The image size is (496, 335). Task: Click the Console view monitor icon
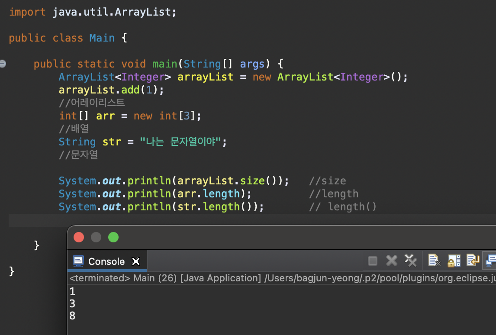(x=78, y=261)
